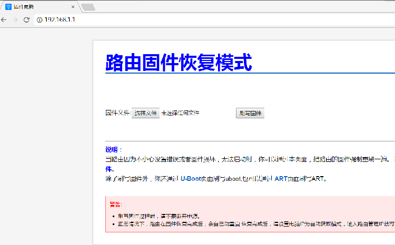The image size is (395, 245).
Task: Open a new browser tab
Action: click(x=88, y=7)
